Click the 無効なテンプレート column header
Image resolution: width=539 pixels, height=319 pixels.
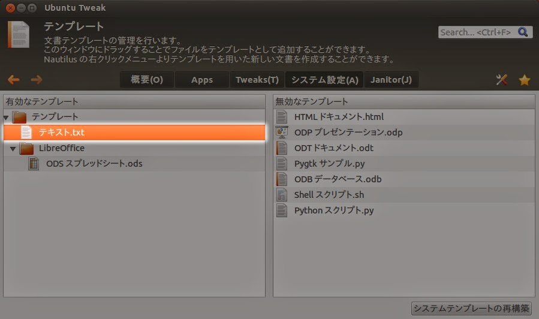coord(404,102)
